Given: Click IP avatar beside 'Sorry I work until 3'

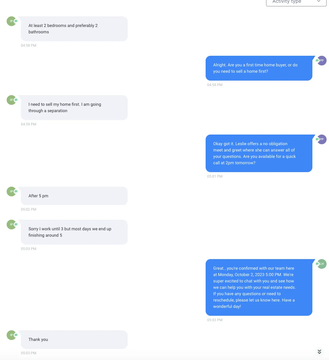Looking at the screenshot, I should [x=11, y=225].
